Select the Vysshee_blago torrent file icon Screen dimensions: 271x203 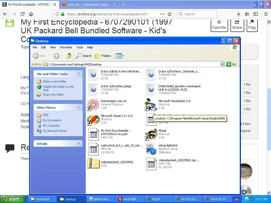coord(93,90)
